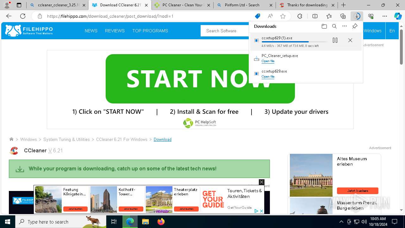Image resolution: width=405 pixels, height=228 pixels.
Task: Open File Explorer from taskbar
Action: 145,222
